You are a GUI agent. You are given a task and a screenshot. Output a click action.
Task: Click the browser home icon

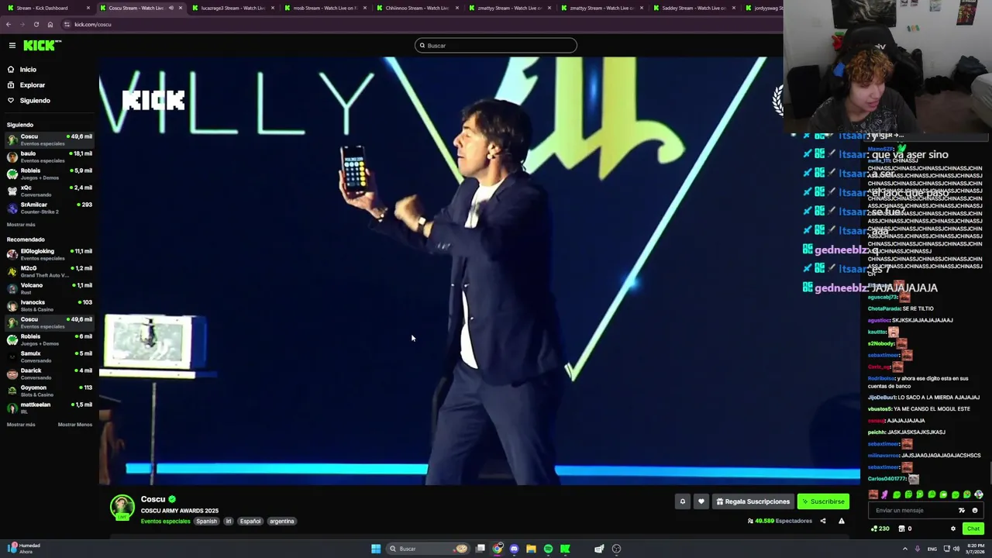pyautogui.click(x=50, y=24)
